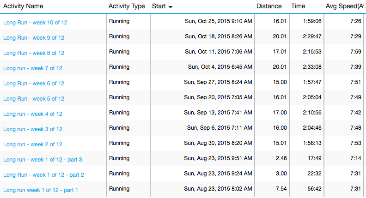This screenshot has width=366, height=198.
Task: Sort by Avg Speed column header
Action: coord(344,6)
